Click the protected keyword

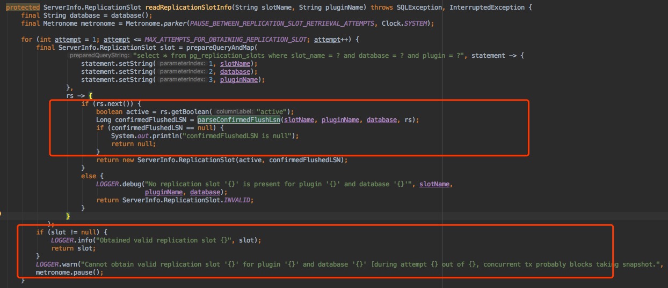tap(23, 7)
